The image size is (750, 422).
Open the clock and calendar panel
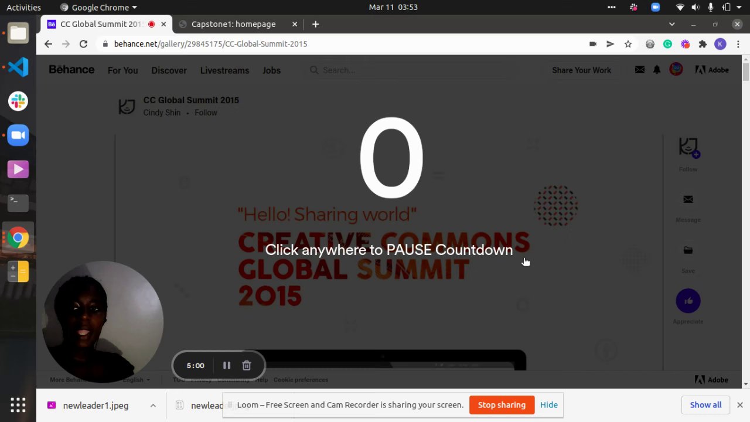click(393, 7)
